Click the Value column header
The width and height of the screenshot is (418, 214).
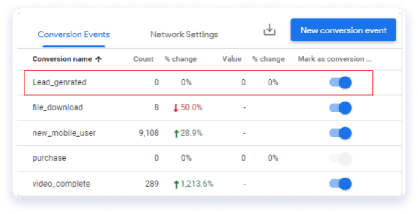[232, 59]
